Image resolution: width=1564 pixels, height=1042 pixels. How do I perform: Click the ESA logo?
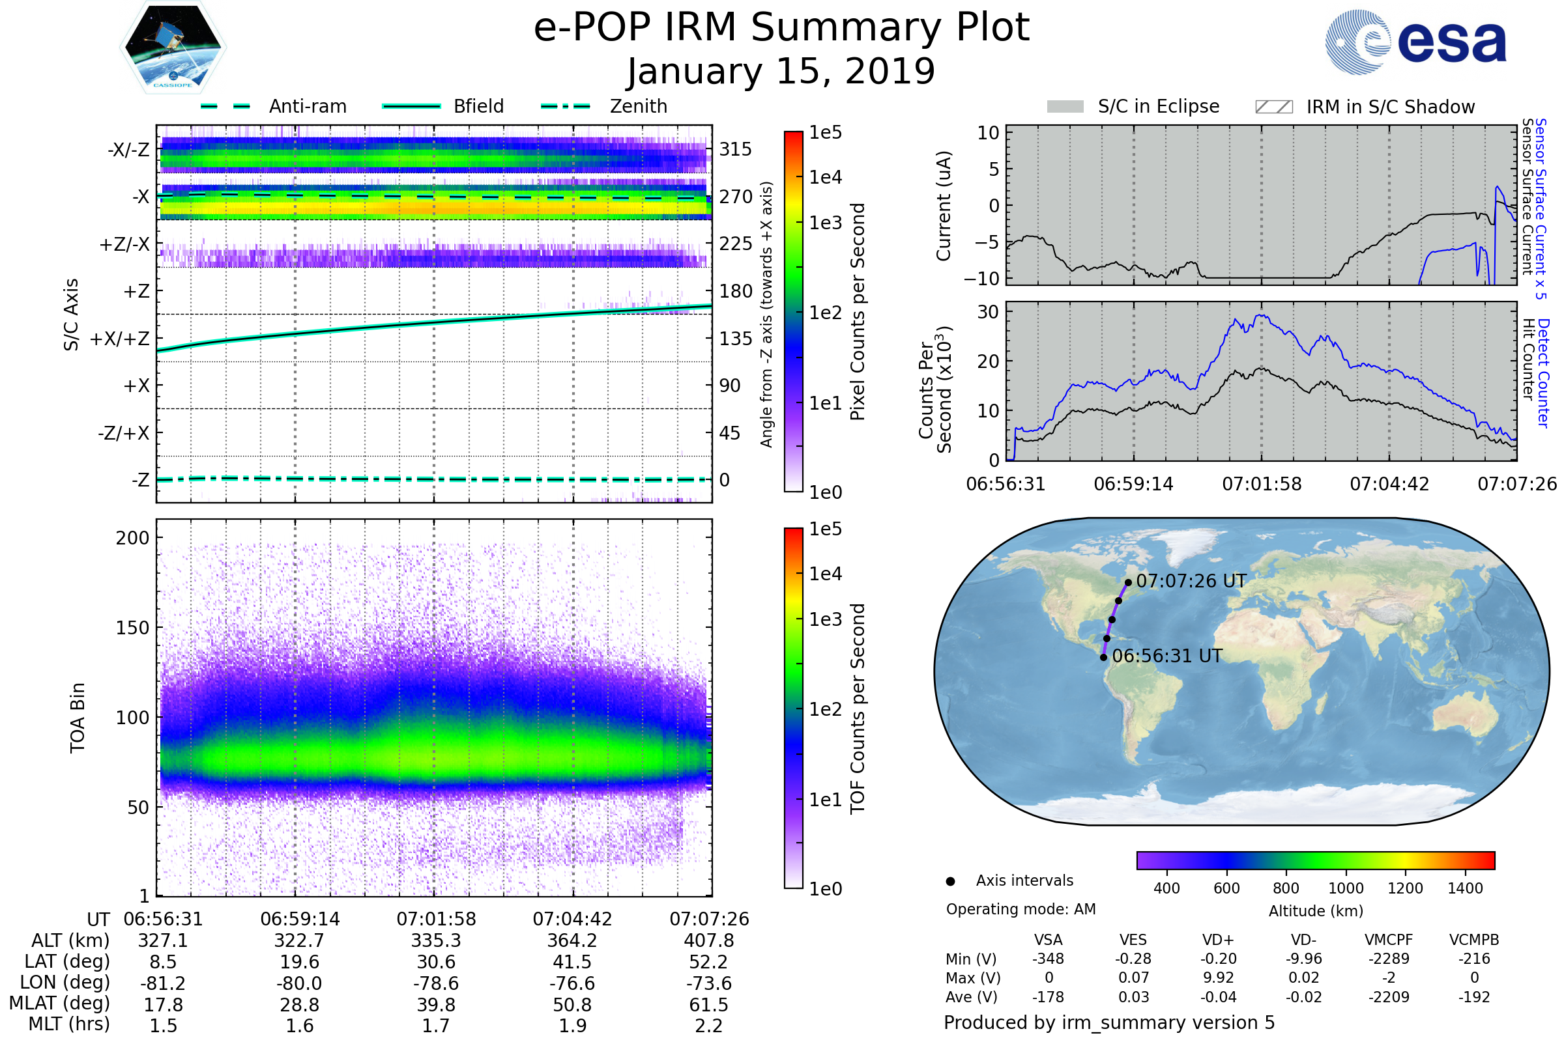[x=1415, y=41]
